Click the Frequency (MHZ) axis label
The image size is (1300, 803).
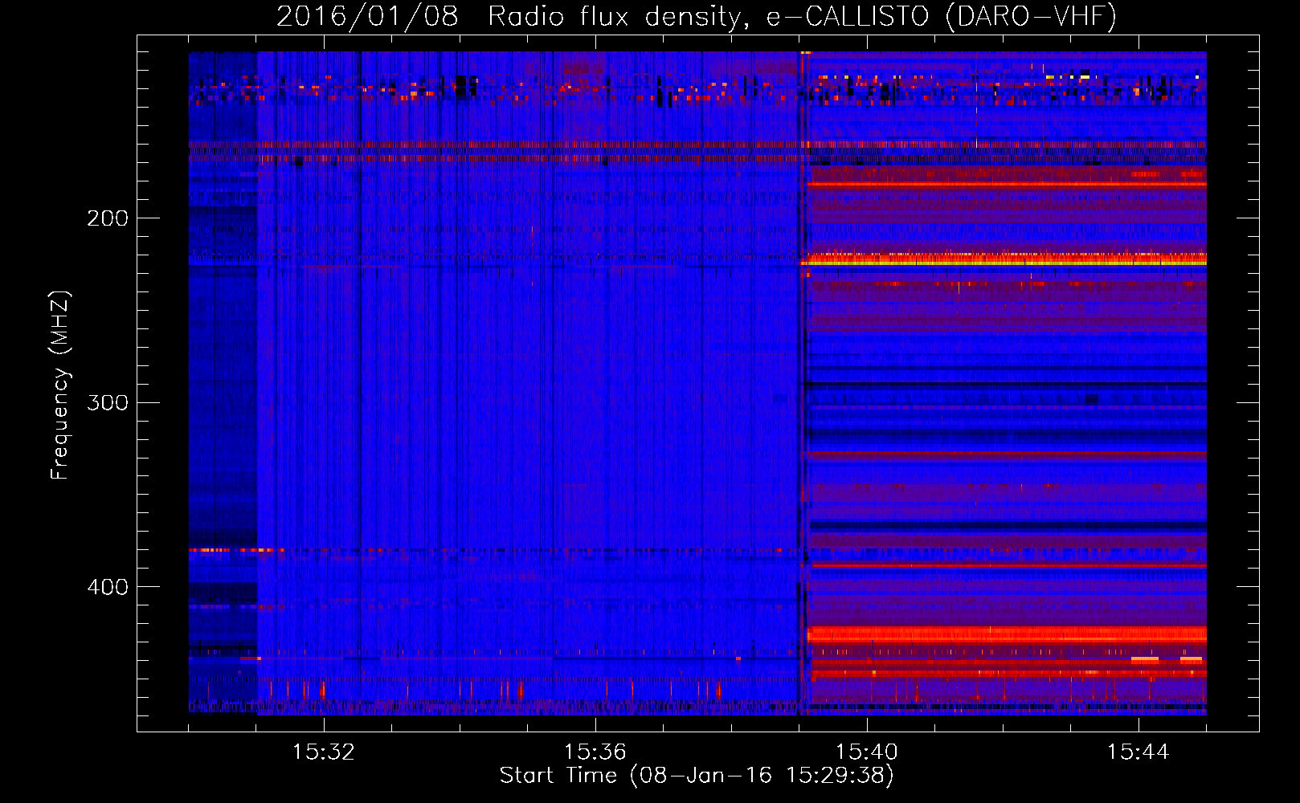click(60, 385)
